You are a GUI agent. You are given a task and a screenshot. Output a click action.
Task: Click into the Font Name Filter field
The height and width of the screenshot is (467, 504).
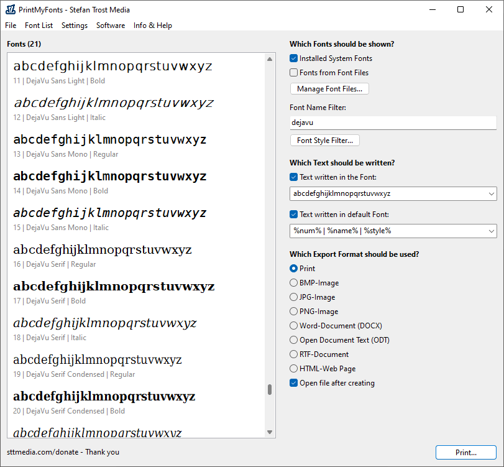pyautogui.click(x=393, y=123)
